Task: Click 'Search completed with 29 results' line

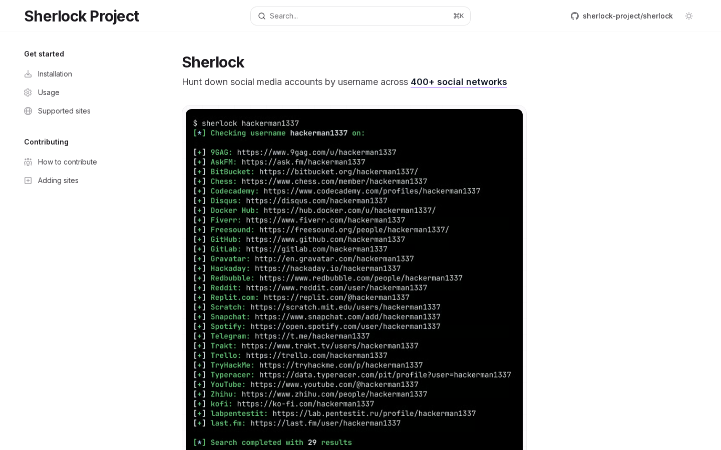Action: 272,442
